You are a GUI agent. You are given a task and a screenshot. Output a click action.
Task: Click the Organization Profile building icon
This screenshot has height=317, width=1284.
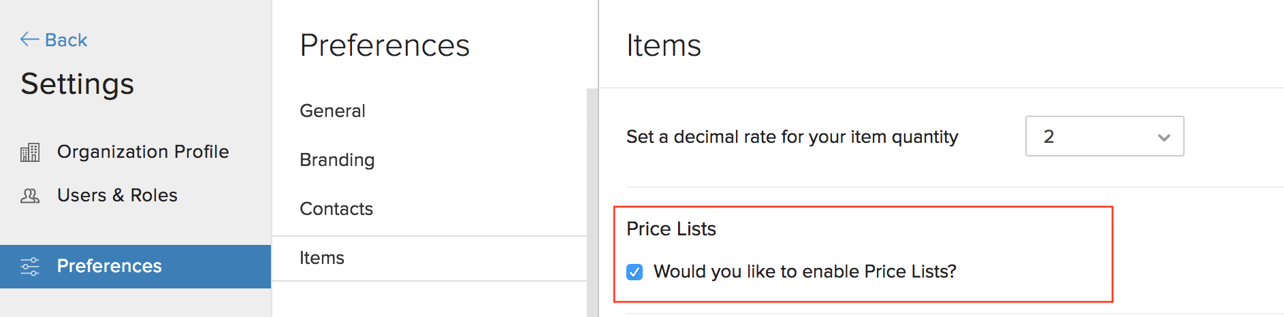(x=30, y=152)
